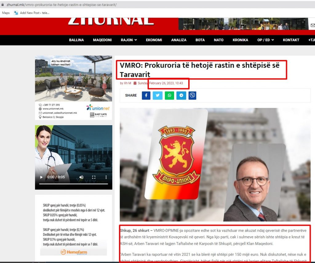Open the BALLINA menu item
315x263 pixels.
(76, 40)
